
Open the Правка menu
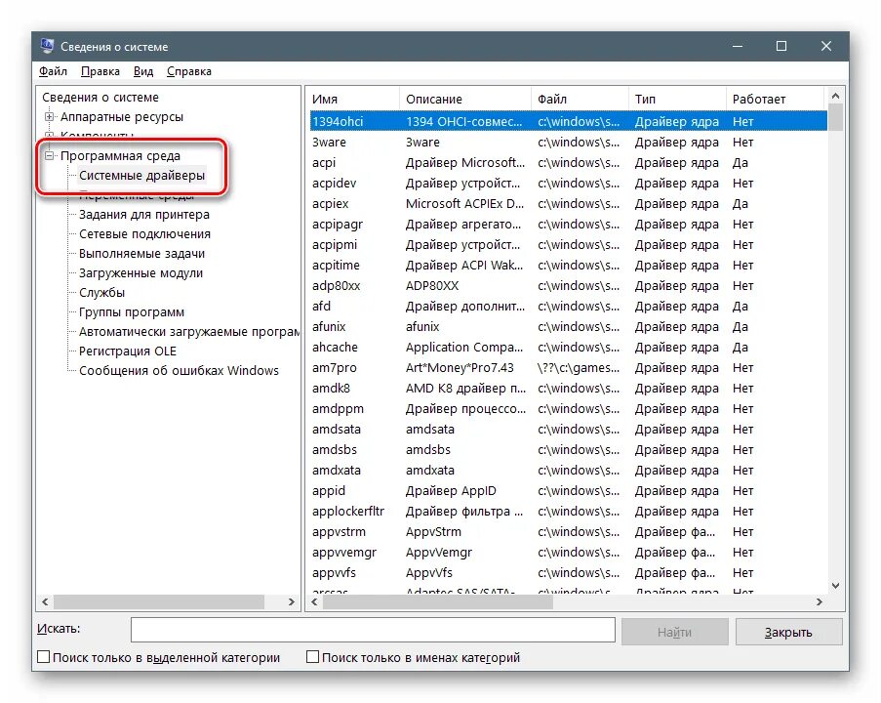click(100, 71)
